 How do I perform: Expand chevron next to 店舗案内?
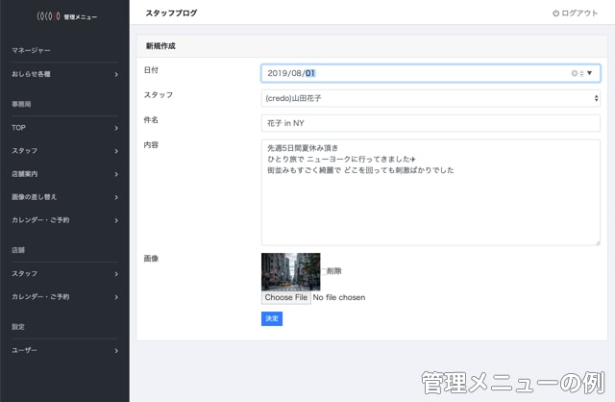pos(116,174)
